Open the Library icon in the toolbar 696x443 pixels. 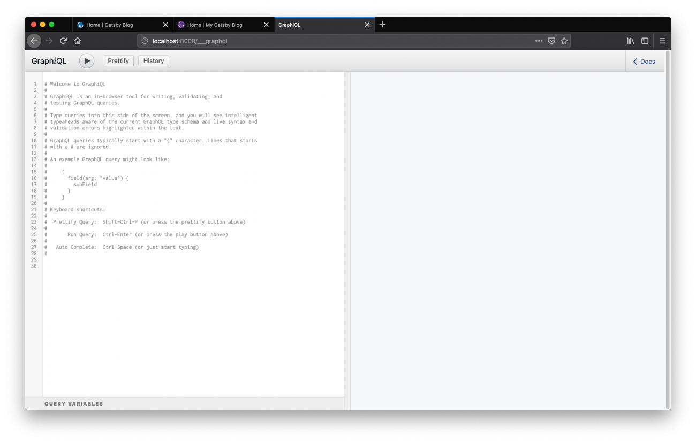(x=631, y=41)
